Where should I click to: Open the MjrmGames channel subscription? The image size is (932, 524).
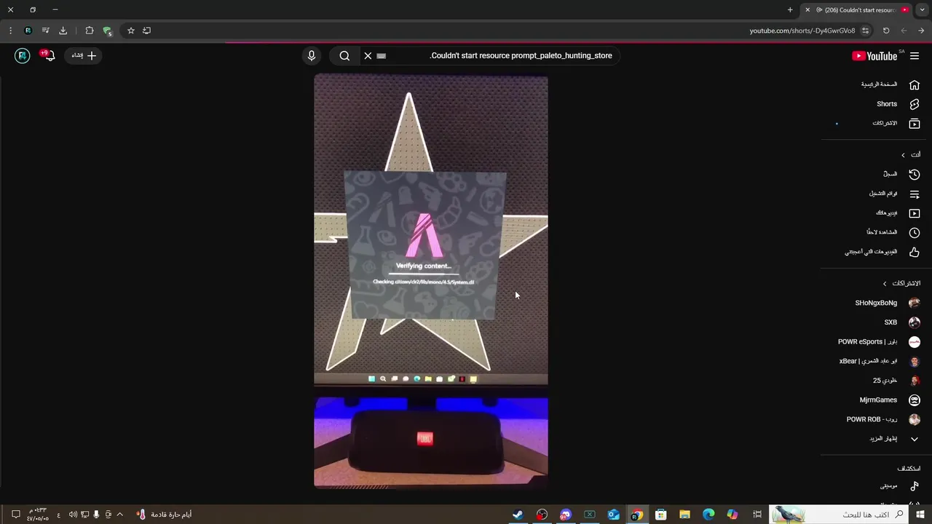pyautogui.click(x=886, y=400)
